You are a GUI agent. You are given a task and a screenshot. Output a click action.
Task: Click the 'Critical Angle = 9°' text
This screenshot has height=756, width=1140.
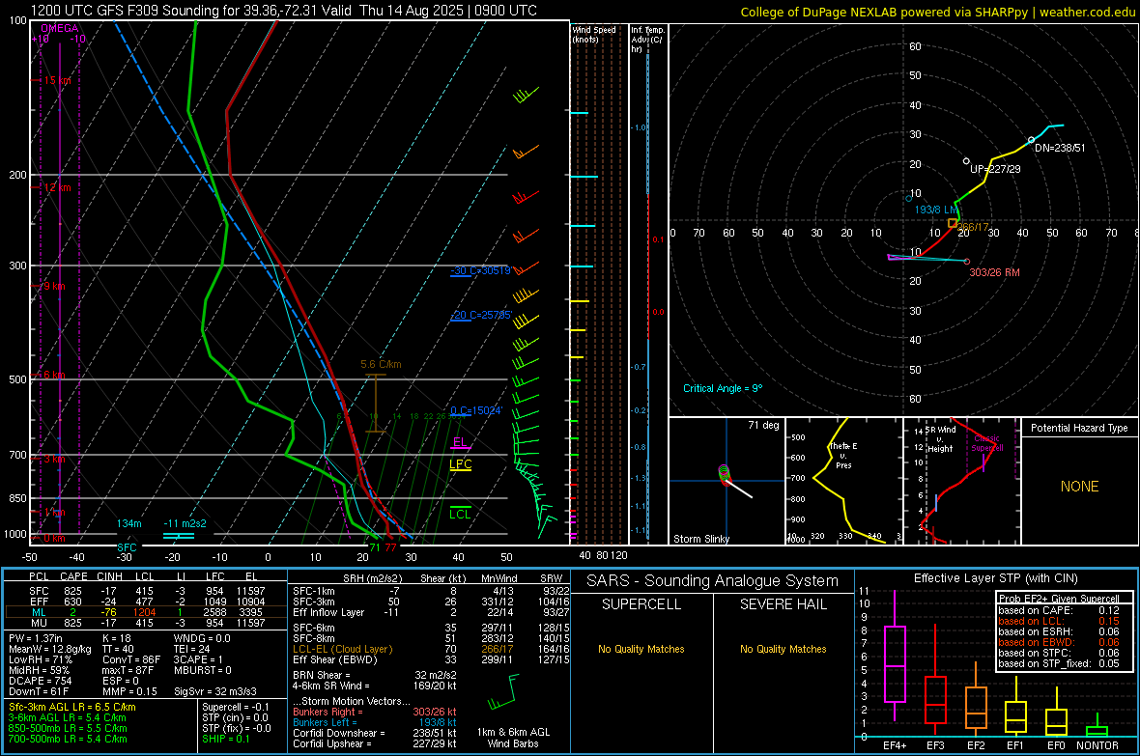click(x=723, y=388)
